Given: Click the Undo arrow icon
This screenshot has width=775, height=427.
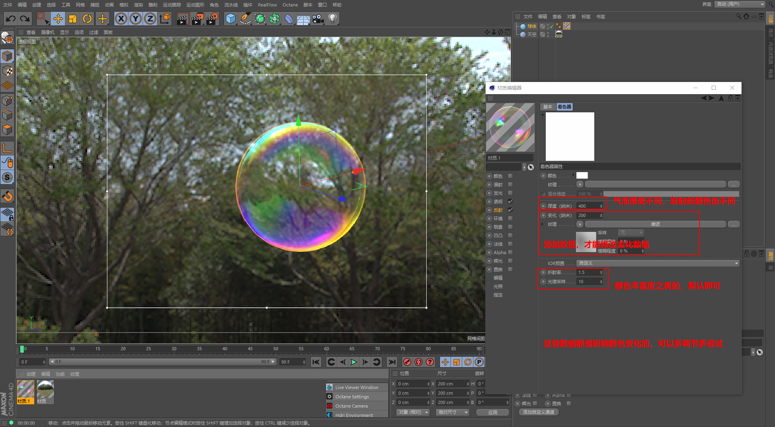Looking at the screenshot, I should coord(11,19).
